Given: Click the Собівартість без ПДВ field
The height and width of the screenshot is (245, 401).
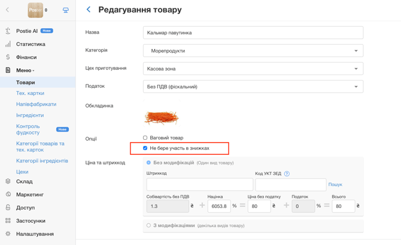Looking at the screenshot, I should pos(168,206).
